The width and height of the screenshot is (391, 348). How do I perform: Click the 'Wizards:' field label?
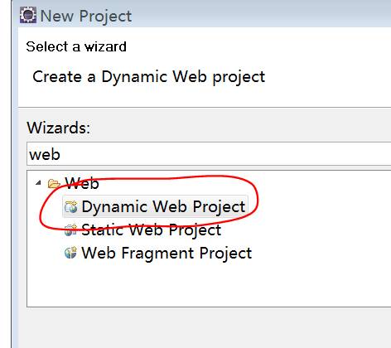(x=59, y=128)
